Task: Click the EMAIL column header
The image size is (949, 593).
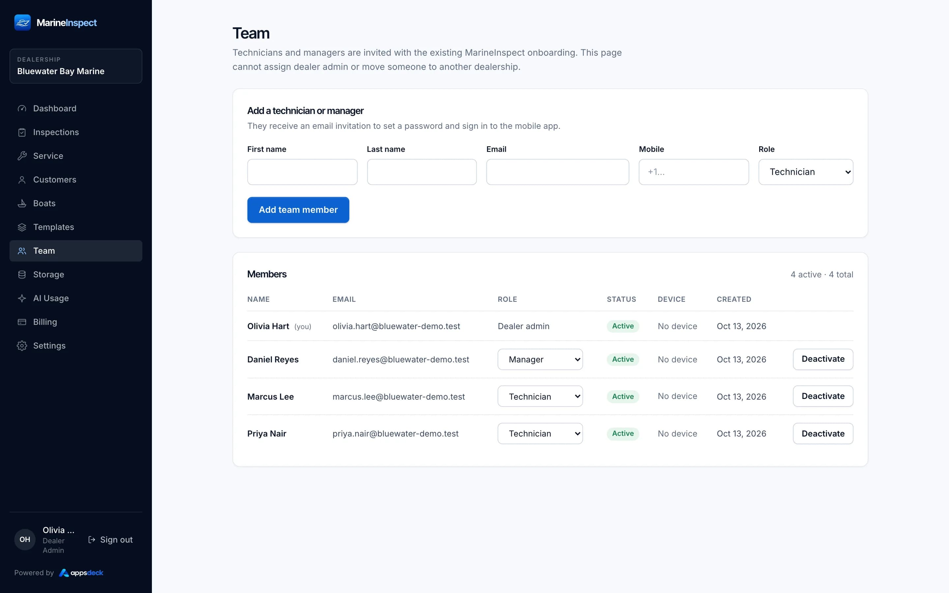Action: (x=344, y=299)
